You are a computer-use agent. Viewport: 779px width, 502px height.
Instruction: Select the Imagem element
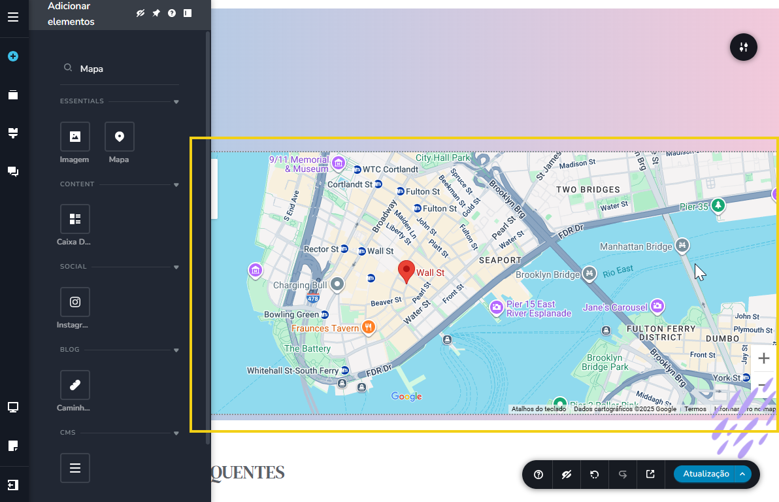pos(75,137)
